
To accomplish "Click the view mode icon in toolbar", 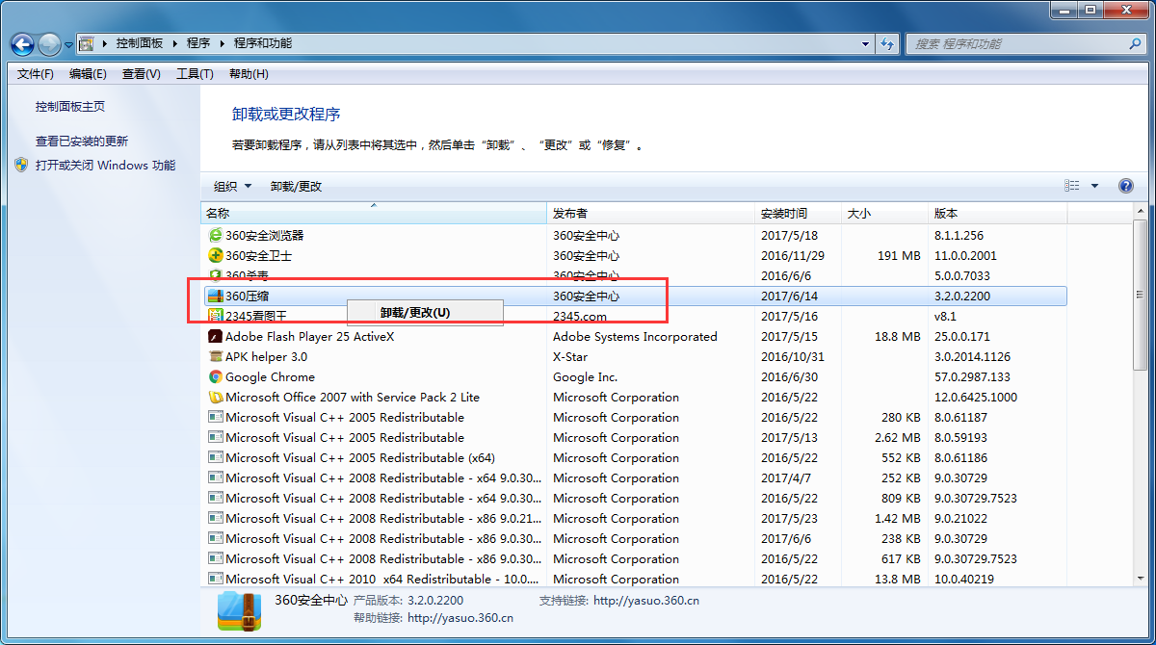I will 1072,186.
